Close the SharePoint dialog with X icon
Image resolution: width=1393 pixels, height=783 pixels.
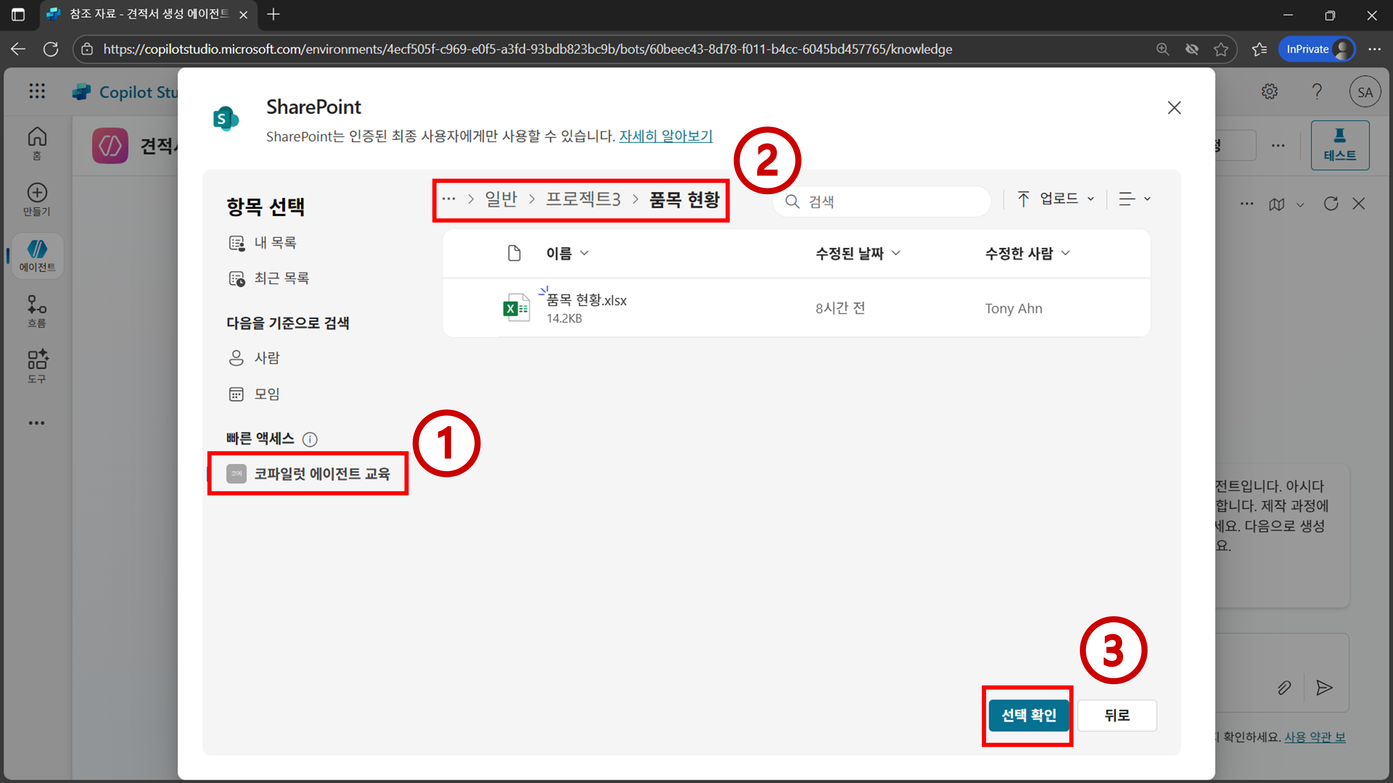tap(1174, 108)
